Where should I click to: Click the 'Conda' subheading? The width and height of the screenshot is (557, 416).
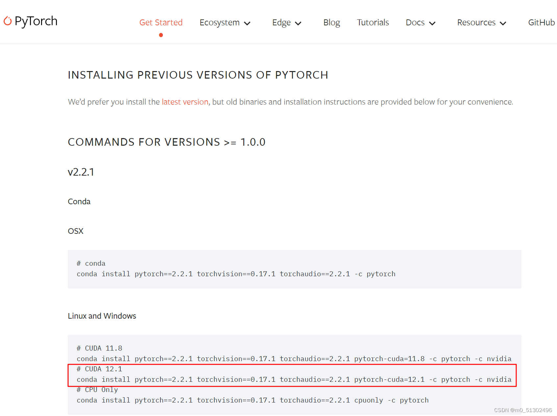coord(79,202)
